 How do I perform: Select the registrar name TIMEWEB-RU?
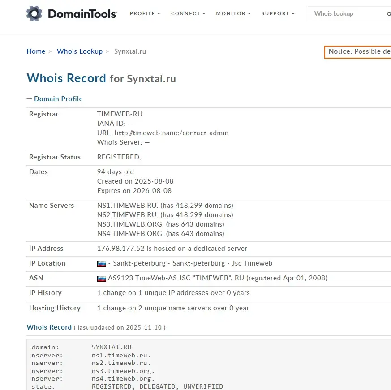(x=120, y=114)
